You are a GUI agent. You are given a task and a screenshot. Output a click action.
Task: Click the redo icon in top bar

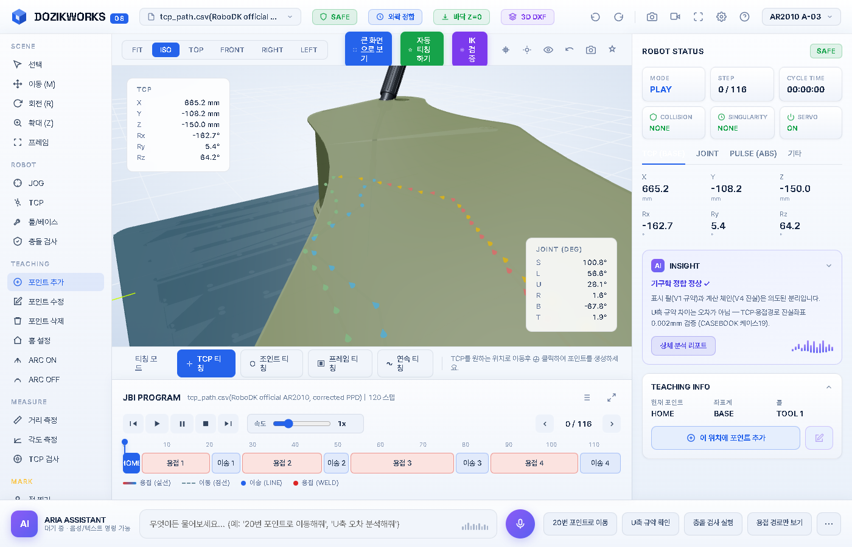click(618, 17)
